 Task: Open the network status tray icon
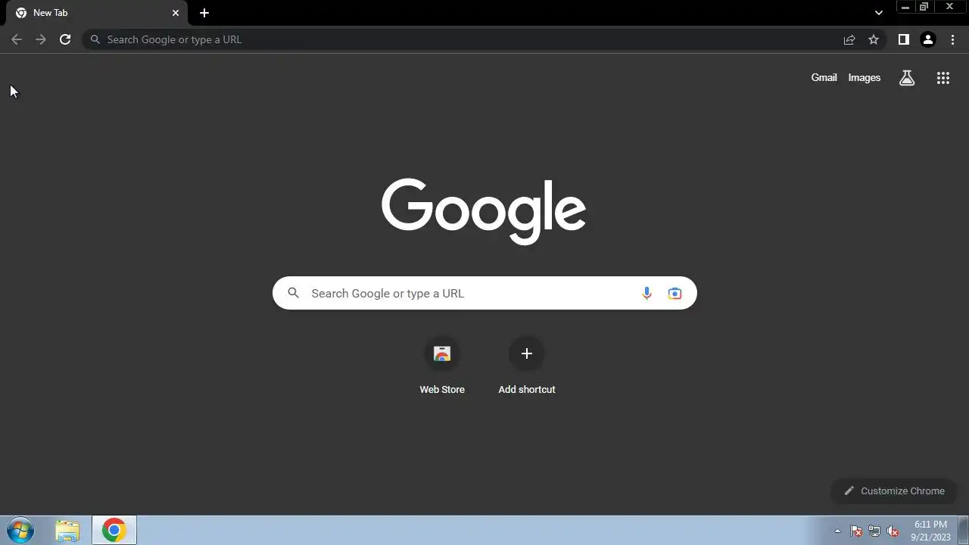pos(874,531)
